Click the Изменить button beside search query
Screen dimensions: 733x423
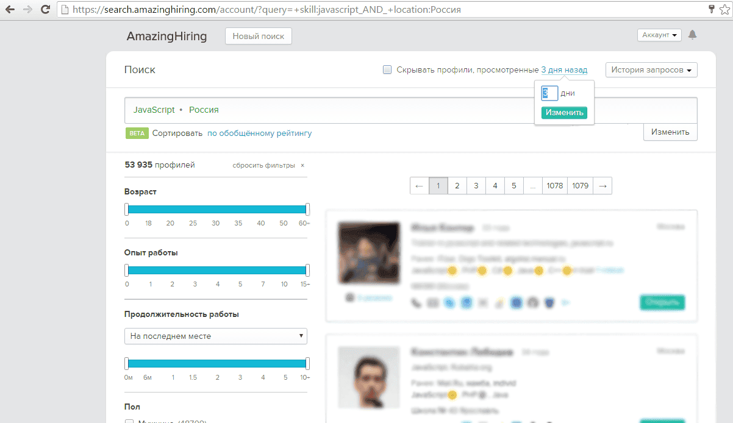click(670, 132)
